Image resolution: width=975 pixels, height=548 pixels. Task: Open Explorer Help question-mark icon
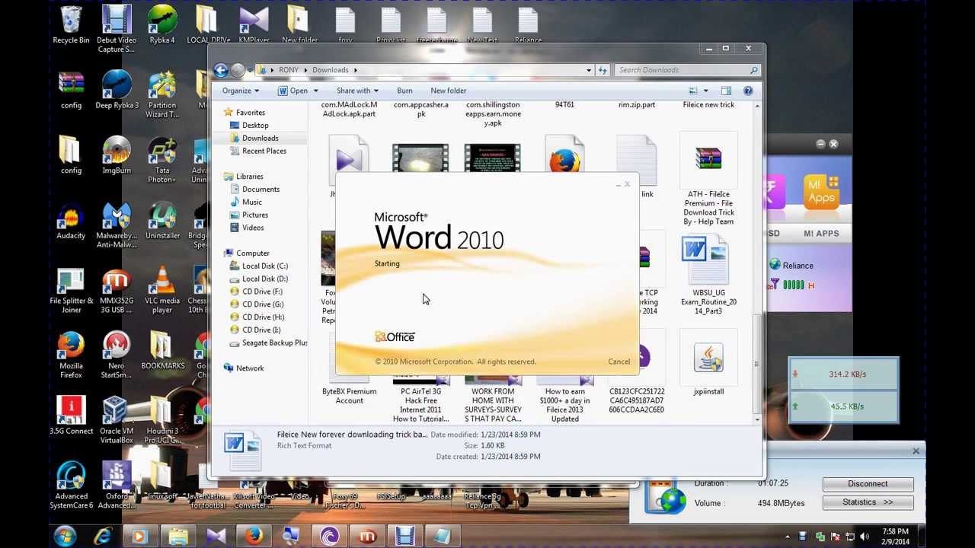748,91
